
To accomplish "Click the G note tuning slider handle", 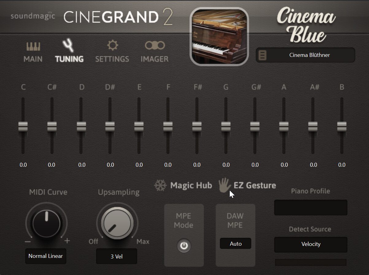I will [x=226, y=126].
